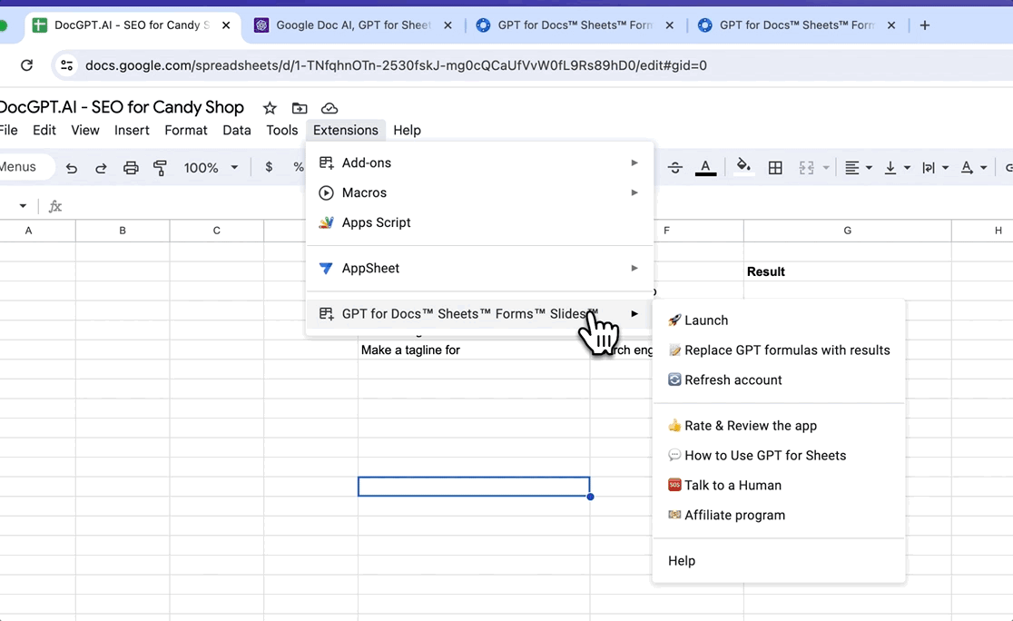Viewport: 1013px width, 621px height.
Task: Click the spreadsheet title DocGPT.AI
Action: pos(123,107)
